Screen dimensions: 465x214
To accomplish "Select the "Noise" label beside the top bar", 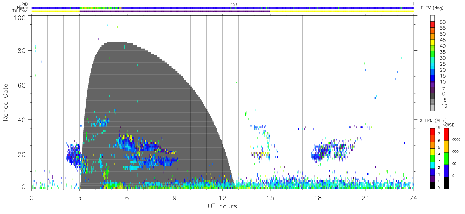I will (x=23, y=8).
